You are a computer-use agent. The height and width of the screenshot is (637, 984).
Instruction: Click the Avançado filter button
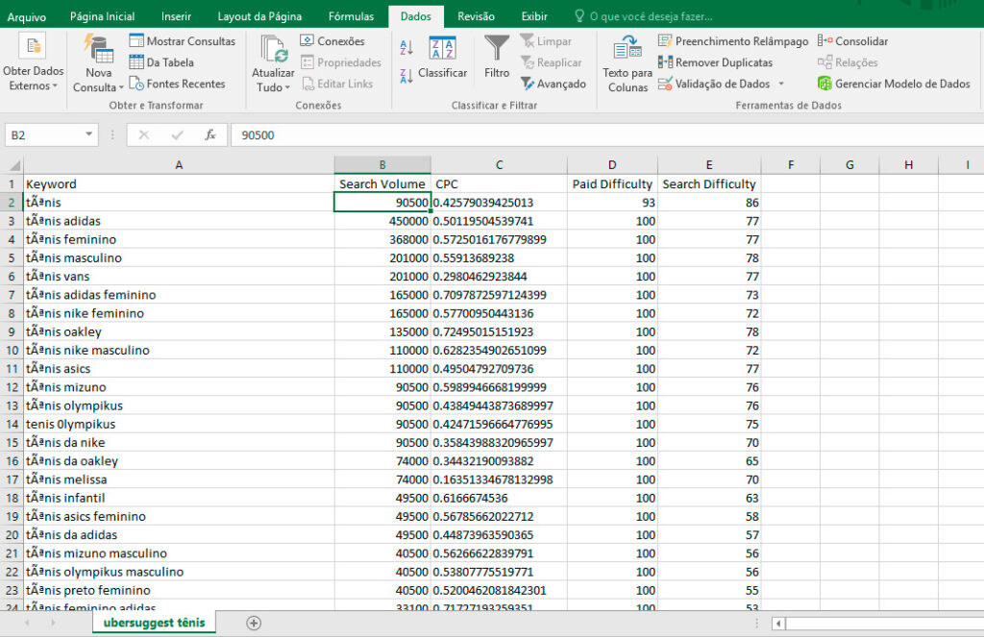pos(553,84)
